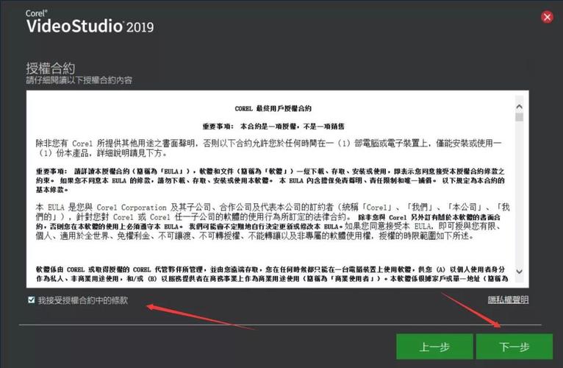This screenshot has width=563, height=368.
Task: Go back with the 上一步 button
Action: 434,347
